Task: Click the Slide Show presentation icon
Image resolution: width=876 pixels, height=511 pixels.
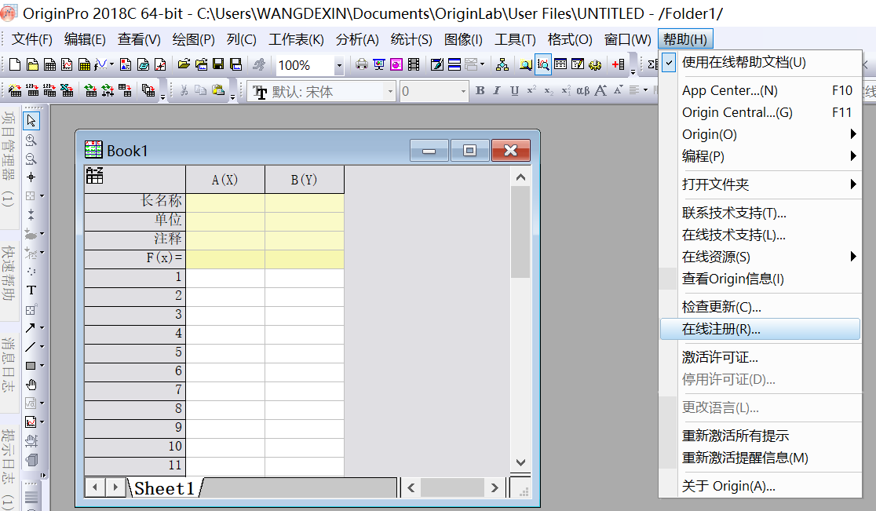Action: pos(379,65)
